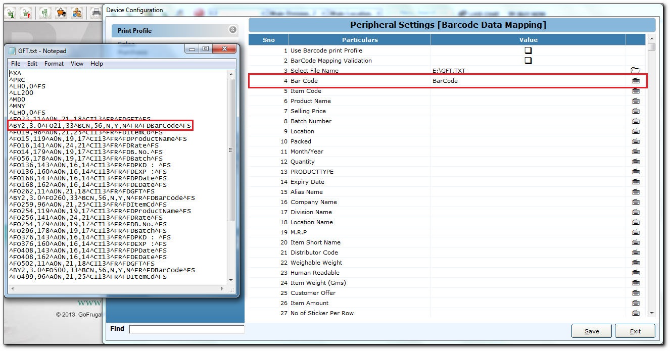Click the Sno column header
The height and width of the screenshot is (351, 670).
coord(269,39)
